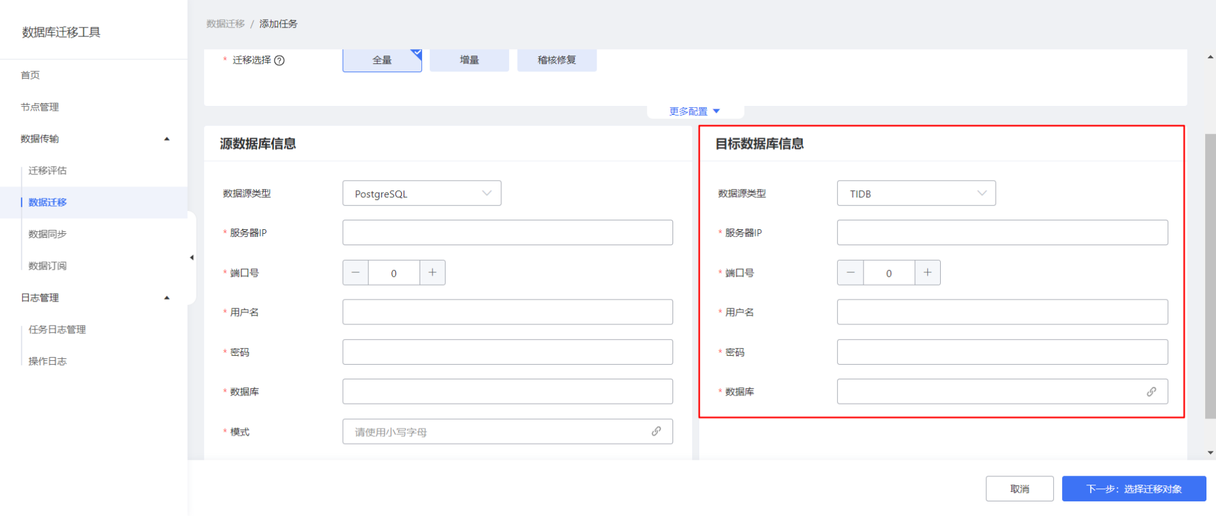Collapse the 日志管理 sidebar group
The width and height of the screenshot is (1216, 516).
click(x=167, y=298)
